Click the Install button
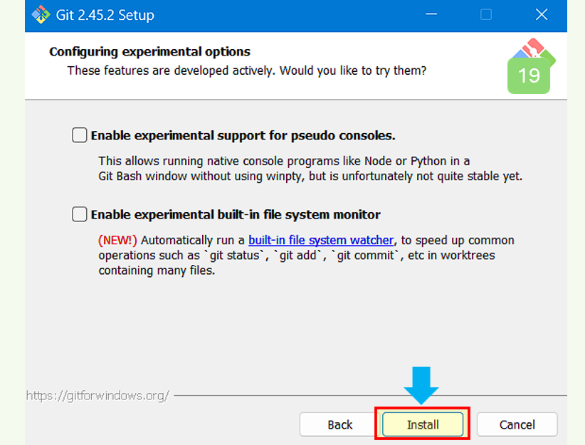 click(x=423, y=424)
